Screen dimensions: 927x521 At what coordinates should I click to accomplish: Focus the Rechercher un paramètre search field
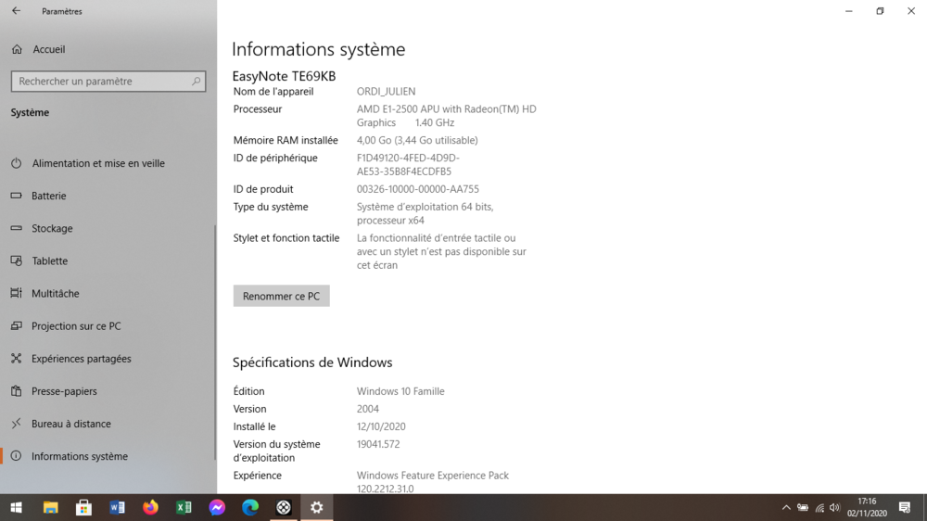[x=108, y=81]
